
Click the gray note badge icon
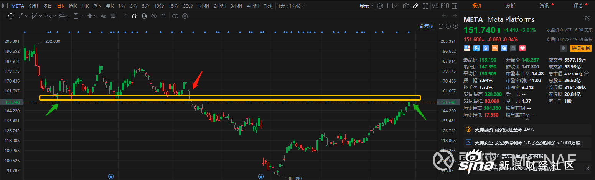513,48
